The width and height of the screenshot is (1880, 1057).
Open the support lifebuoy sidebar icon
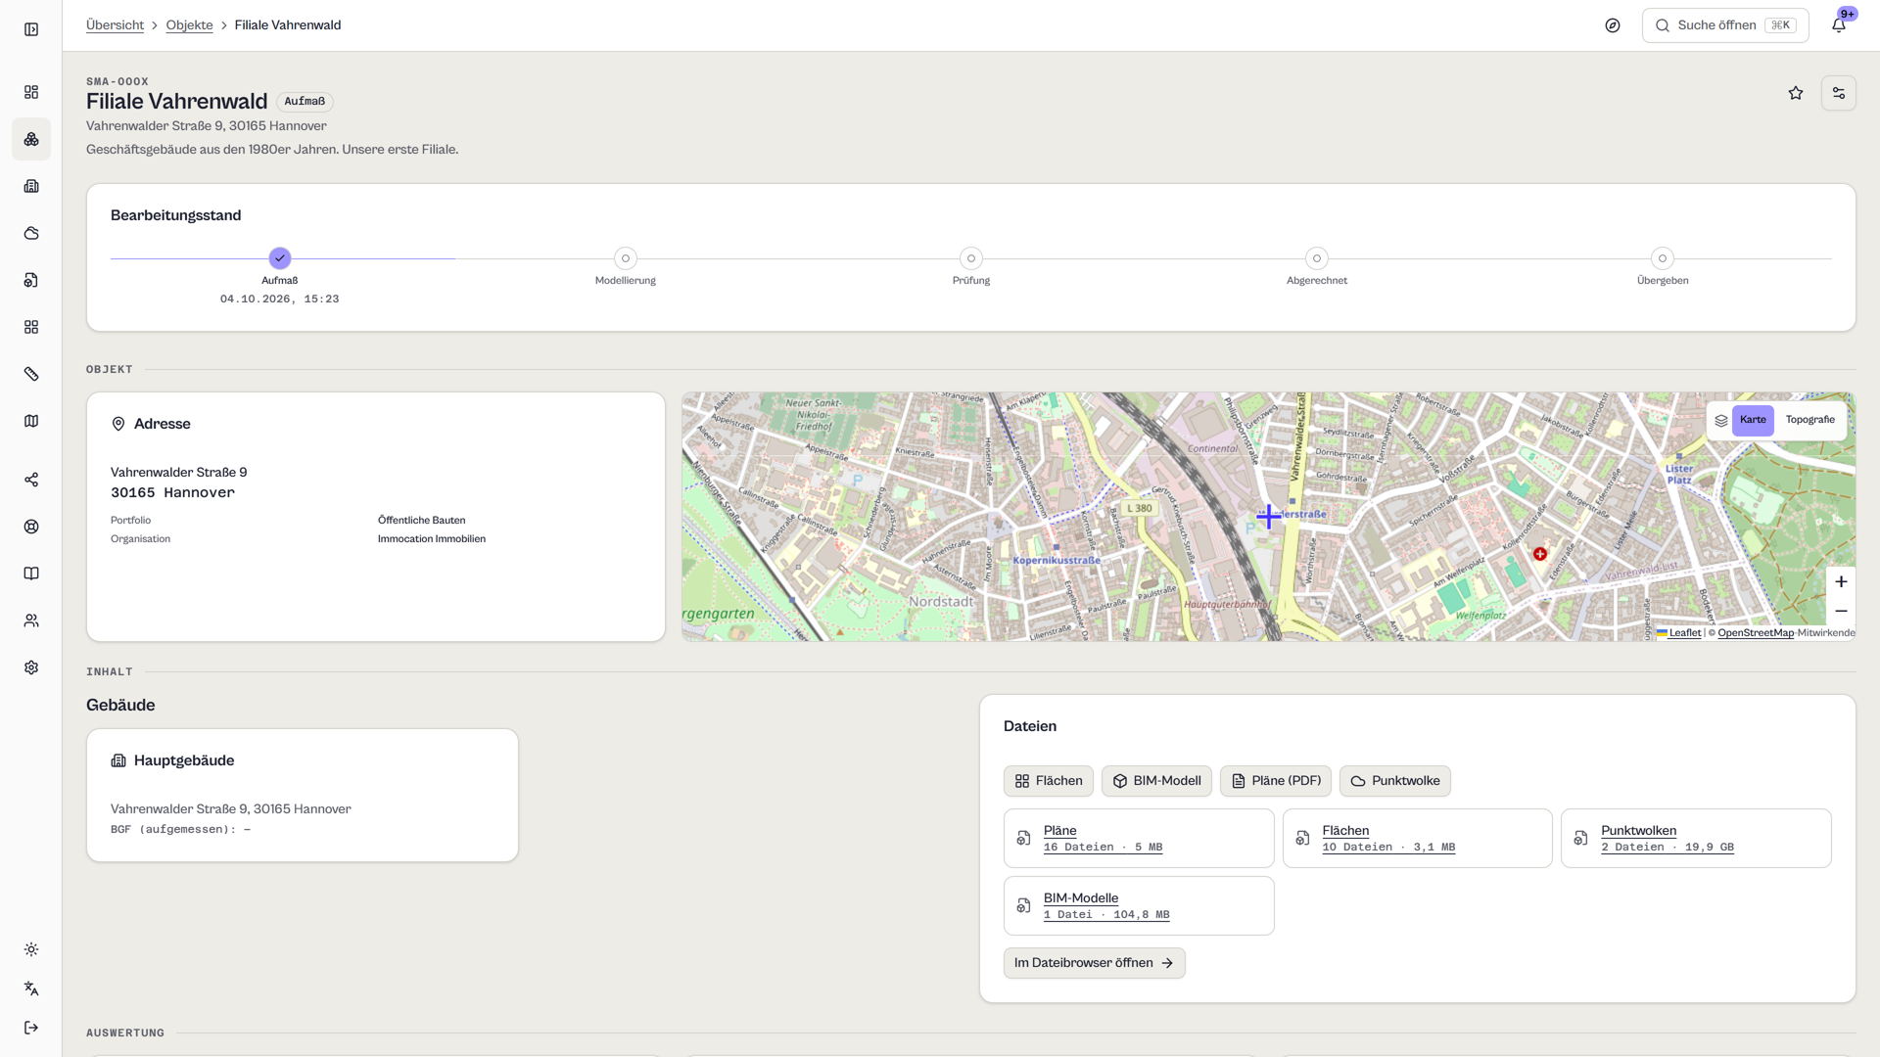coord(31,527)
